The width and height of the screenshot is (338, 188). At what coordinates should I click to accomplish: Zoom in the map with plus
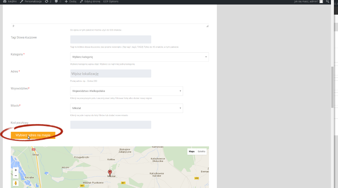coord(16,170)
